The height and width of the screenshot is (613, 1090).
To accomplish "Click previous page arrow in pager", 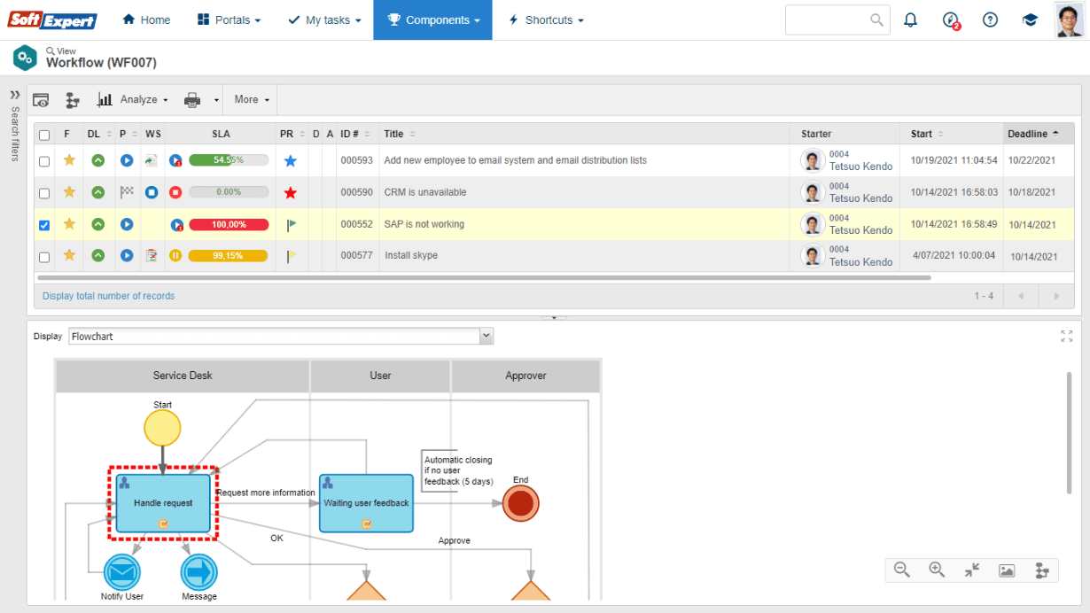I will tap(1021, 296).
